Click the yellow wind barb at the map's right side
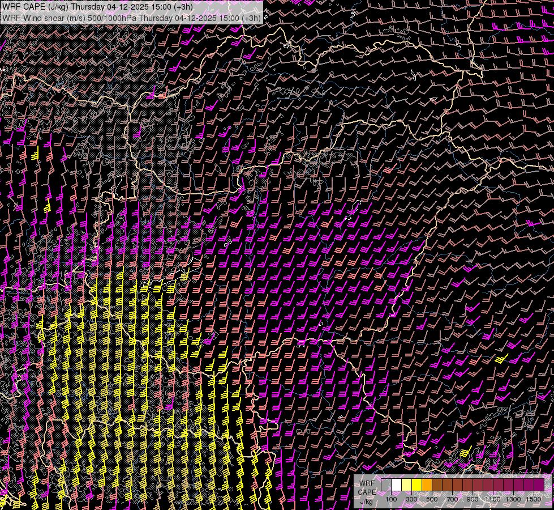The height and width of the screenshot is (510, 554). point(501,358)
